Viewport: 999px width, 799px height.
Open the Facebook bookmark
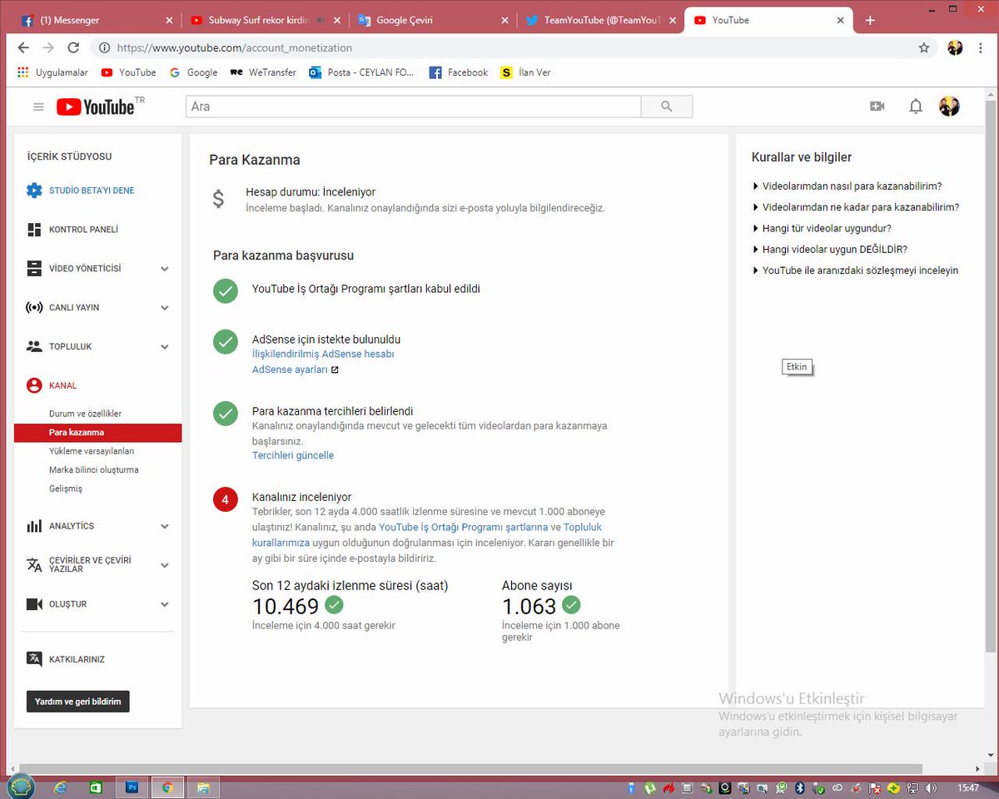[459, 72]
